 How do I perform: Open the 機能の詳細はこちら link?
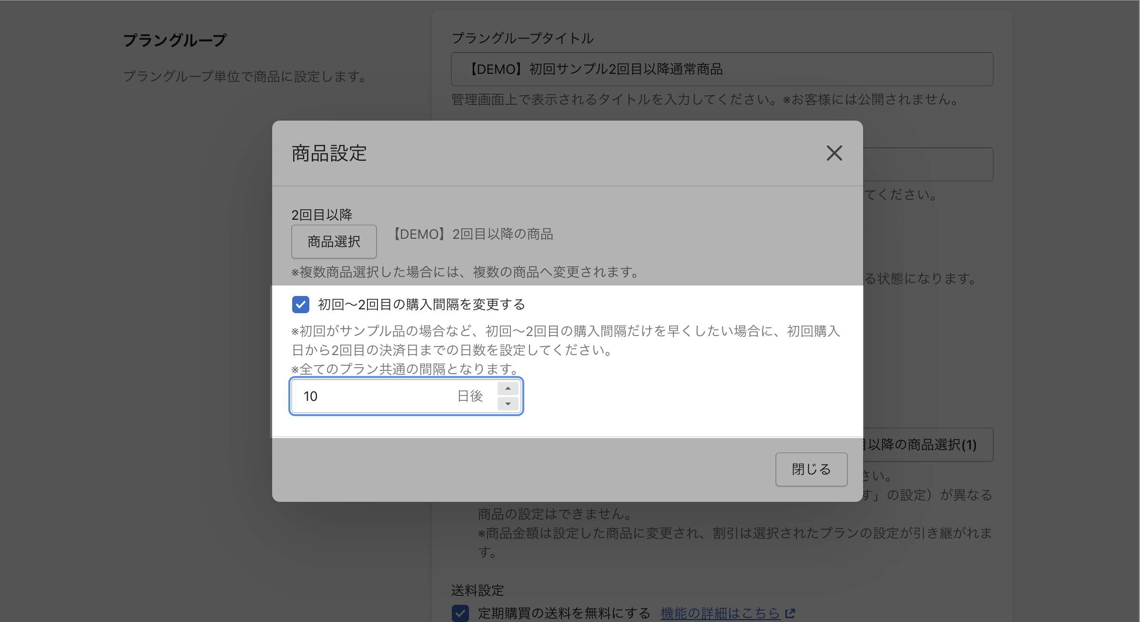click(720, 613)
